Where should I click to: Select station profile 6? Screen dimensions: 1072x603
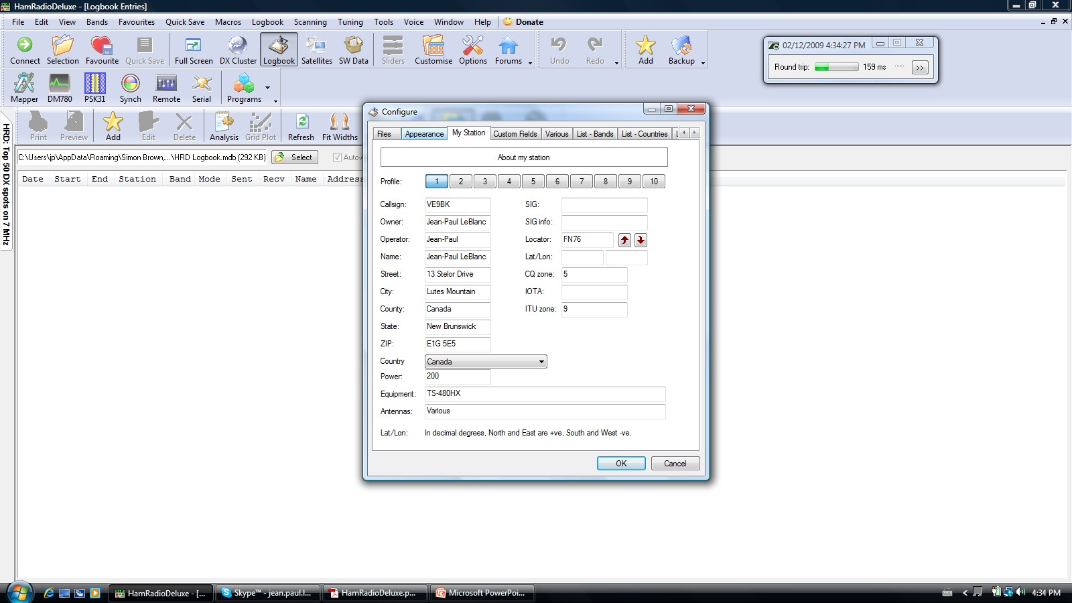(x=557, y=182)
